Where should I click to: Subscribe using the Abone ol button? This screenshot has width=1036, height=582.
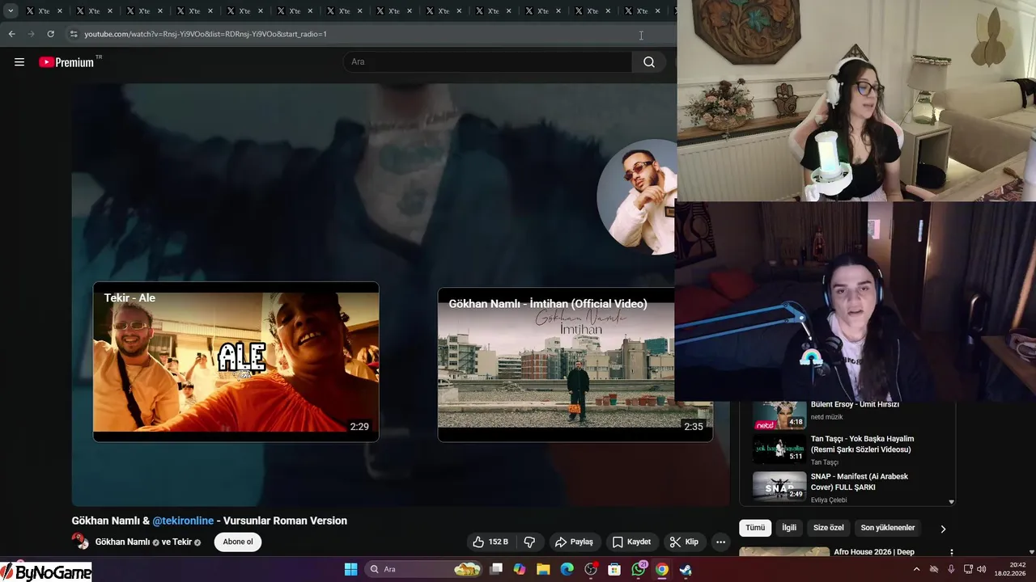[238, 542]
